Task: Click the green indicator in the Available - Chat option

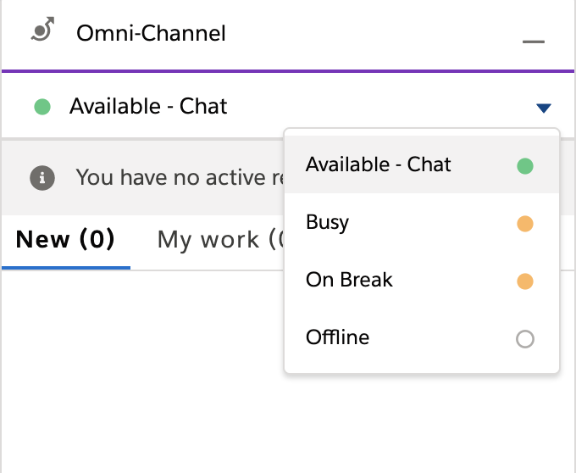Action: [x=525, y=166]
